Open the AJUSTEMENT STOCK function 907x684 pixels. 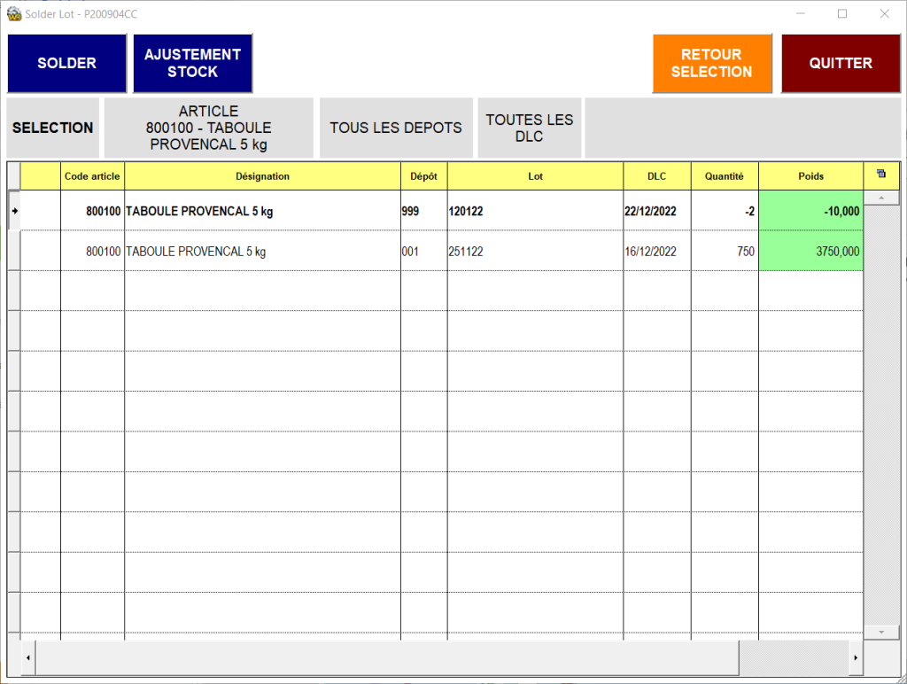192,64
